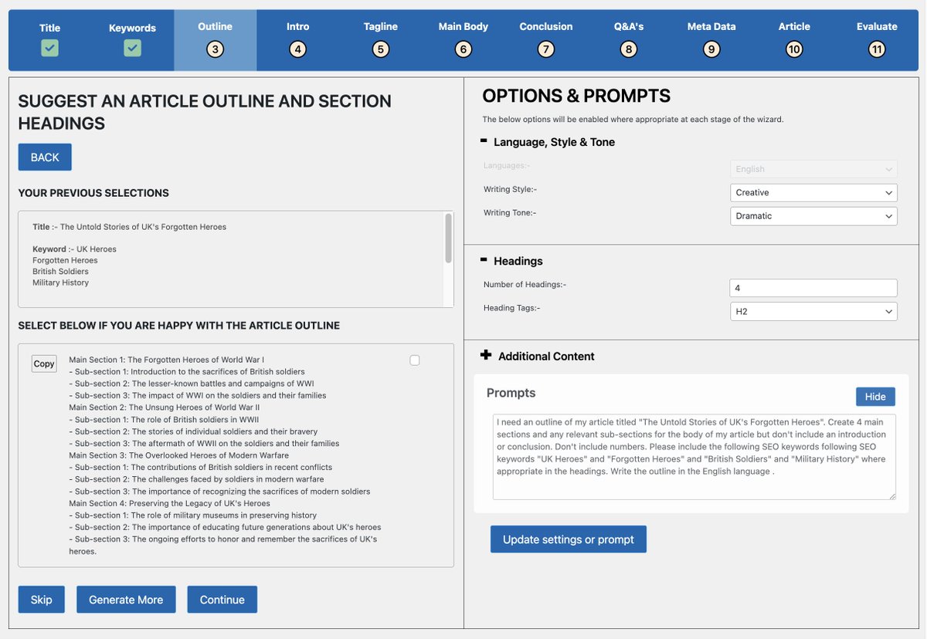Click "Main Section 4: Preserving the Legacy" line
Image resolution: width=927 pixels, height=639 pixels.
point(170,503)
